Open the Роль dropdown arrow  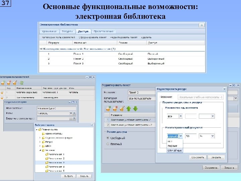[71, 113]
